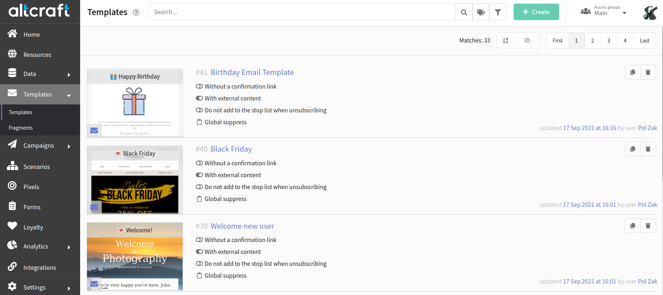
Task: Open the Templates help question-mark icon
Action: tap(136, 12)
